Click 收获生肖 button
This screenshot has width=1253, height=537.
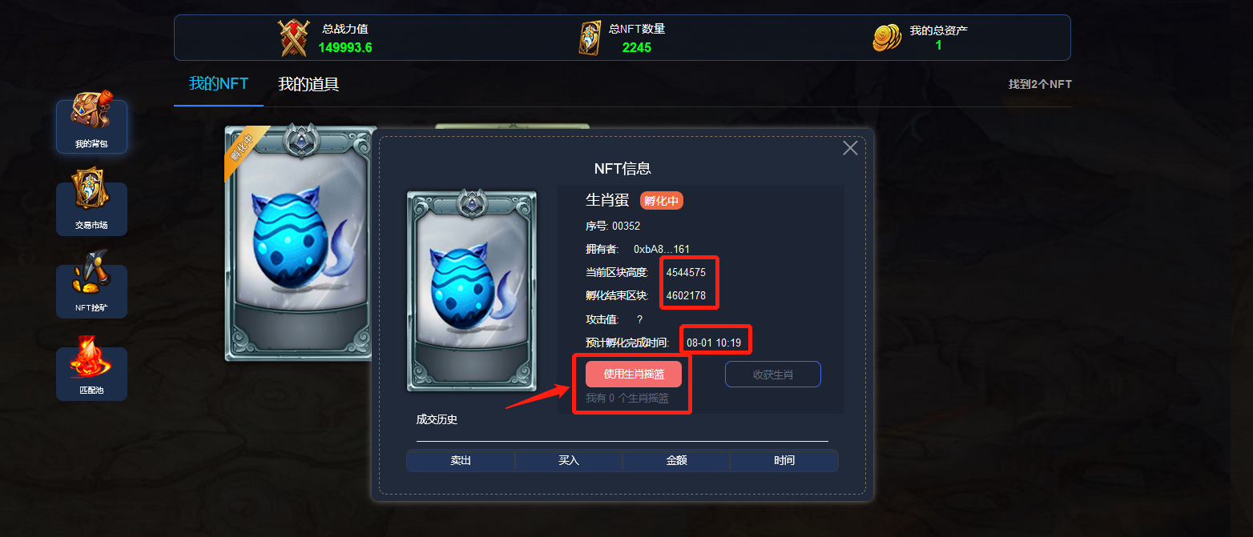point(773,374)
